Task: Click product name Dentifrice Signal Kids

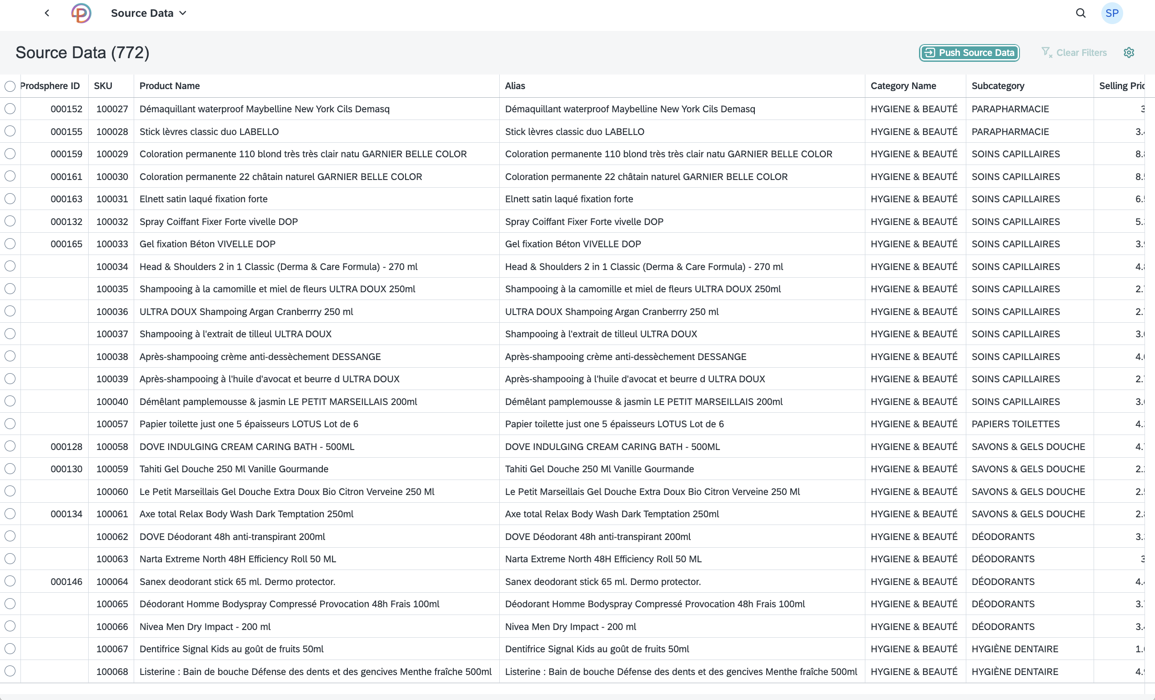Action: (231, 649)
